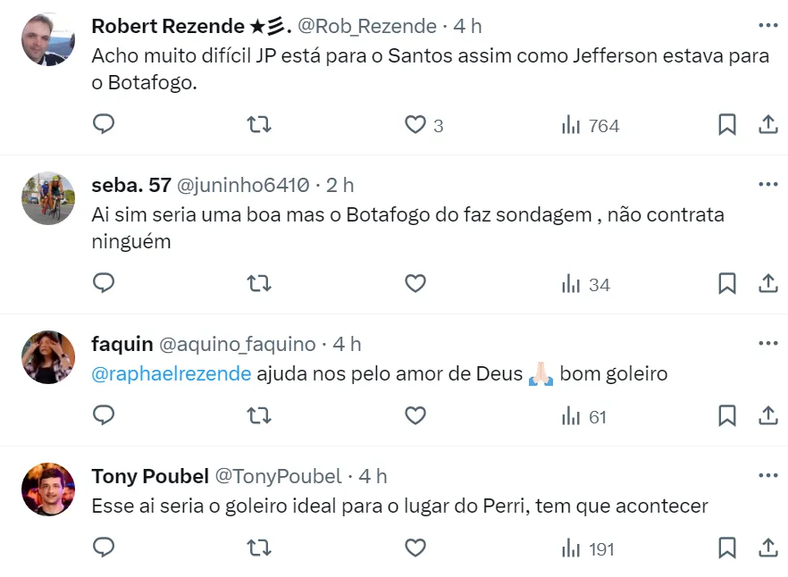The image size is (788, 577).
Task: View analytics for Tony Poubel's tweet
Action: [588, 548]
